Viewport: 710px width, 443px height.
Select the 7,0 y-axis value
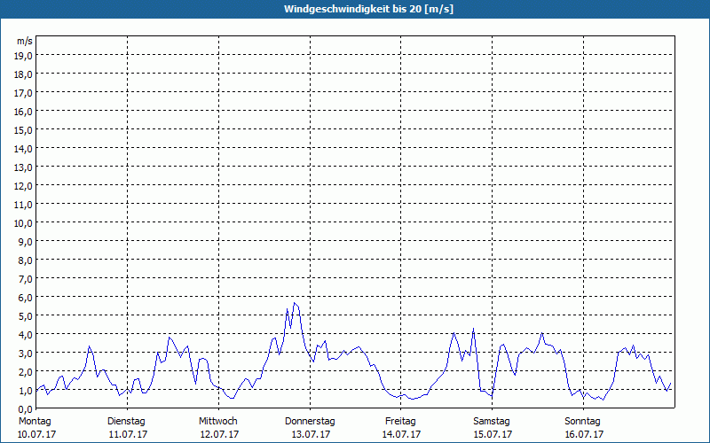point(26,279)
